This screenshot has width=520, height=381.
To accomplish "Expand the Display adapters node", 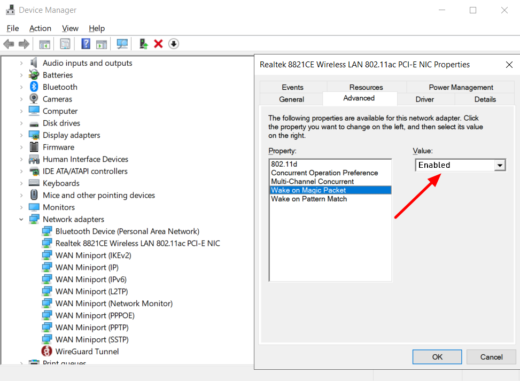I will click(21, 135).
